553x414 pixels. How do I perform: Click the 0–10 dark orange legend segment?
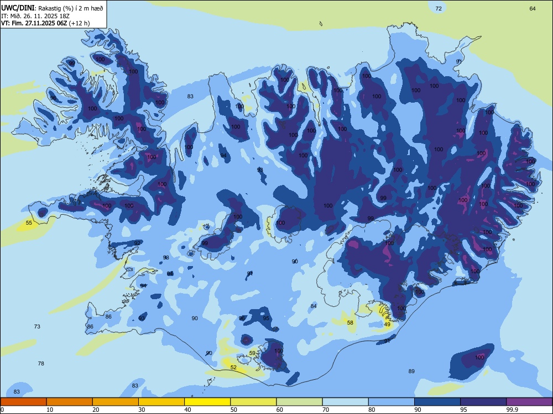(23, 402)
